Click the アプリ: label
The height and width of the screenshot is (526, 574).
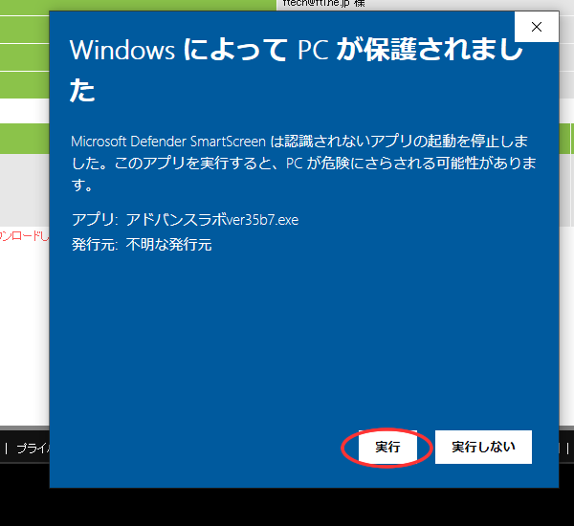(95, 220)
